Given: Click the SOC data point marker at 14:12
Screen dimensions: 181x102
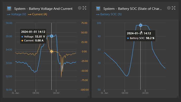Looking at the screenshot, I should click(x=141, y=25).
